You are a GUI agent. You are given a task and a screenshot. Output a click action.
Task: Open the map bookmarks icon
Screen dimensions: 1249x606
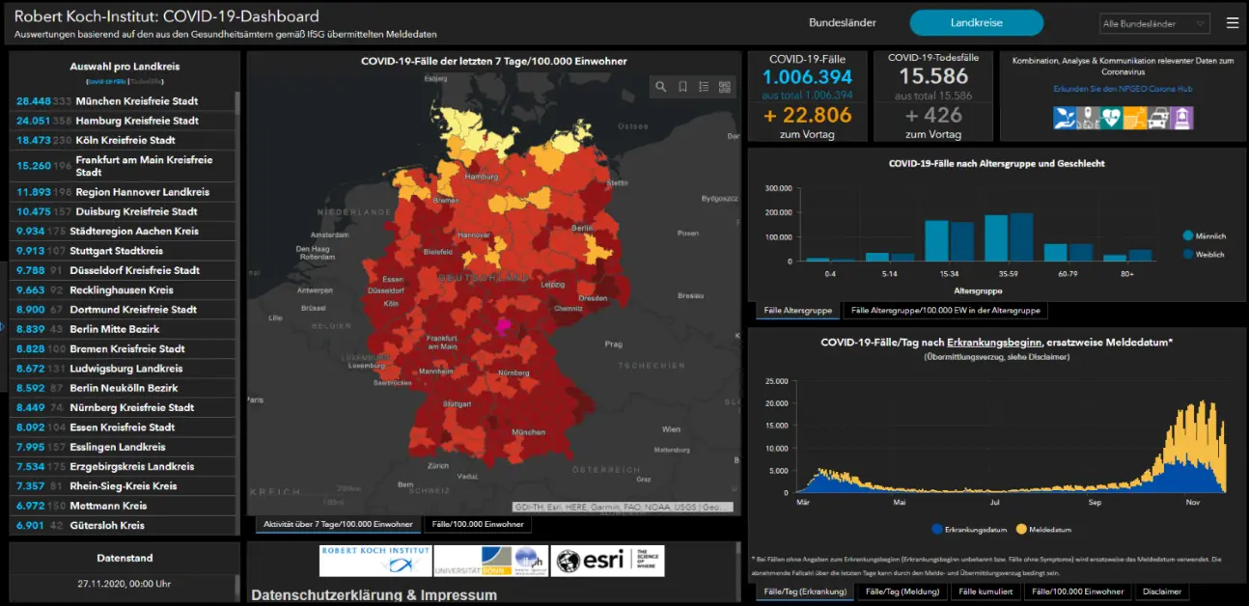point(682,87)
